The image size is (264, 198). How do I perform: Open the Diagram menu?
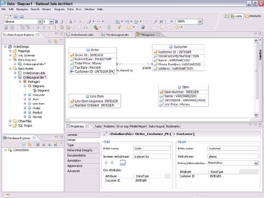point(59,9)
